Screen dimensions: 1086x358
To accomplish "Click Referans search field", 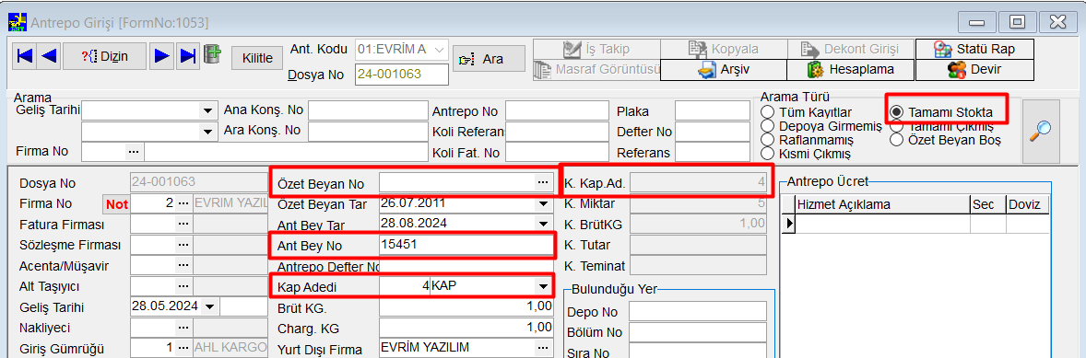I will [x=712, y=152].
